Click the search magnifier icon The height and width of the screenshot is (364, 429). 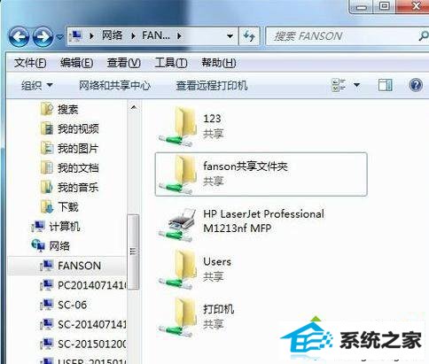(x=424, y=36)
